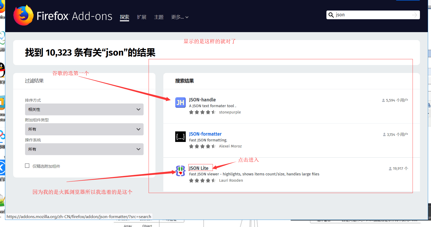Click the 找到 10,323 results heading
431x227 pixels.
point(90,52)
